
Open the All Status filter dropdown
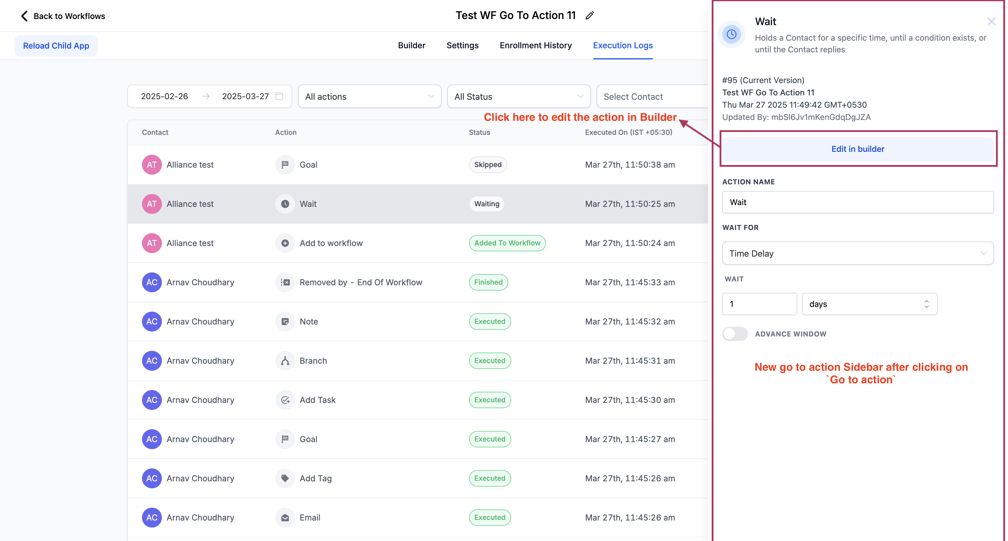(518, 97)
